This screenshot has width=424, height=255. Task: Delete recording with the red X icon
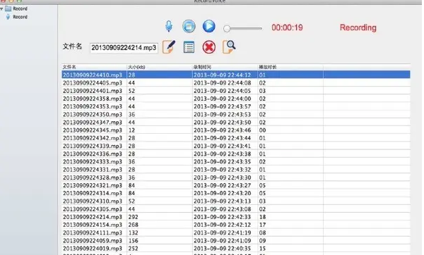click(x=208, y=47)
